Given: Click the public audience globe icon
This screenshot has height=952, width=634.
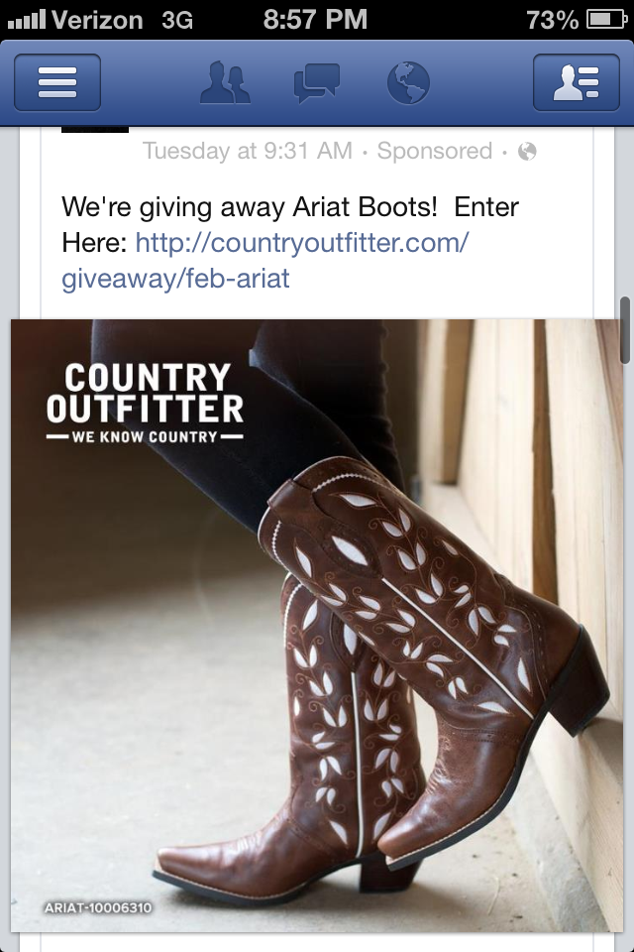Looking at the screenshot, I should point(527,151).
